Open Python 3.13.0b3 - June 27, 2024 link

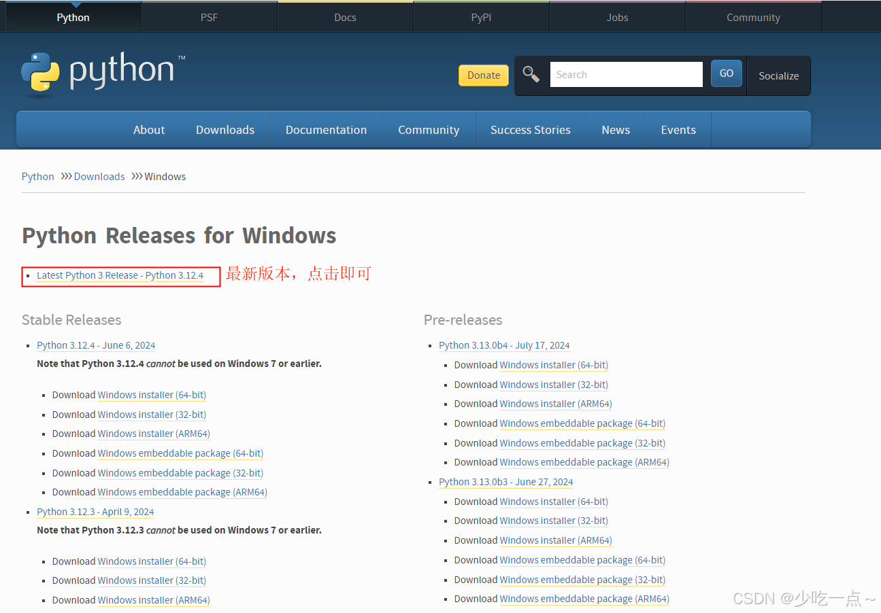click(x=506, y=482)
